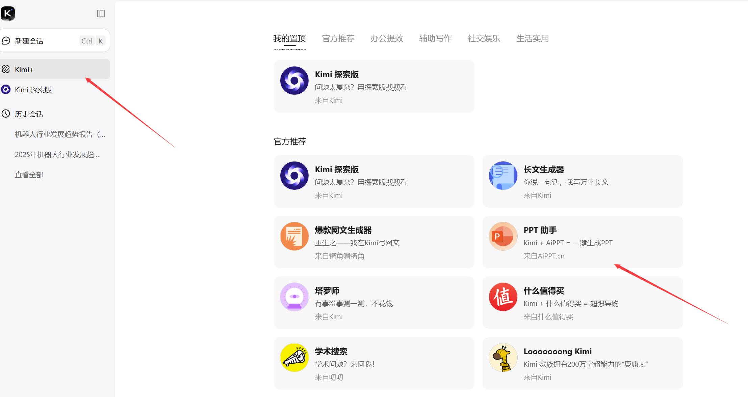
Task: Open the 什么值得买 card title
Action: (544, 291)
